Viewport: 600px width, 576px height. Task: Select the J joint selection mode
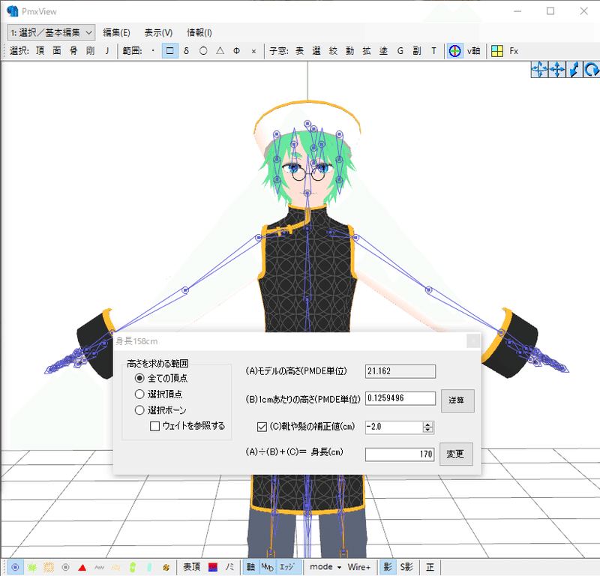pyautogui.click(x=107, y=51)
